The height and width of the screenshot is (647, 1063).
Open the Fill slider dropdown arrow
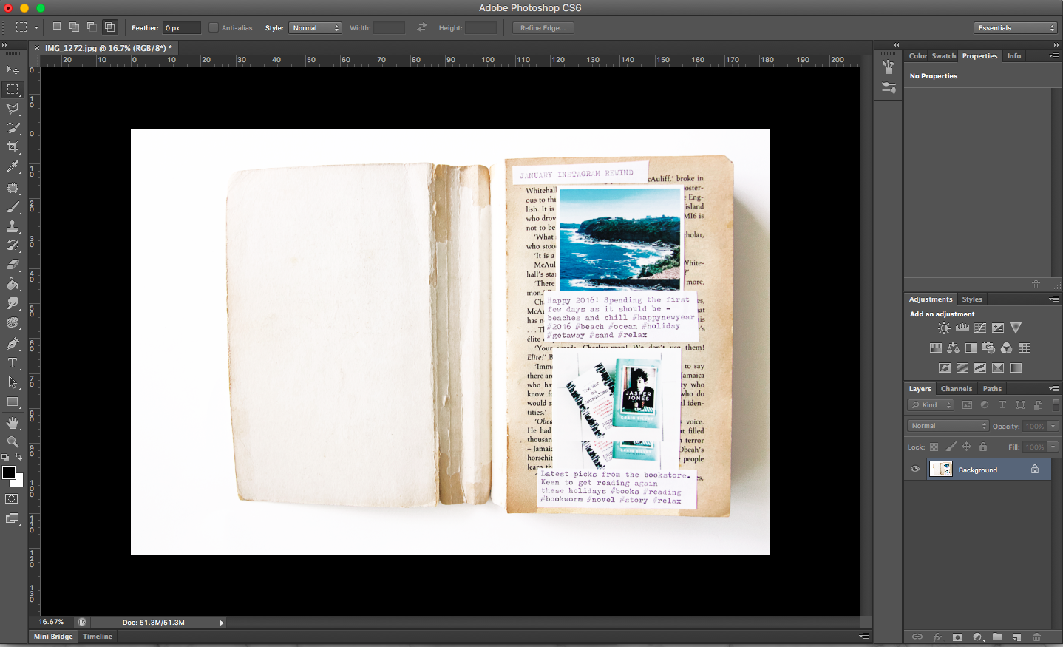1053,447
